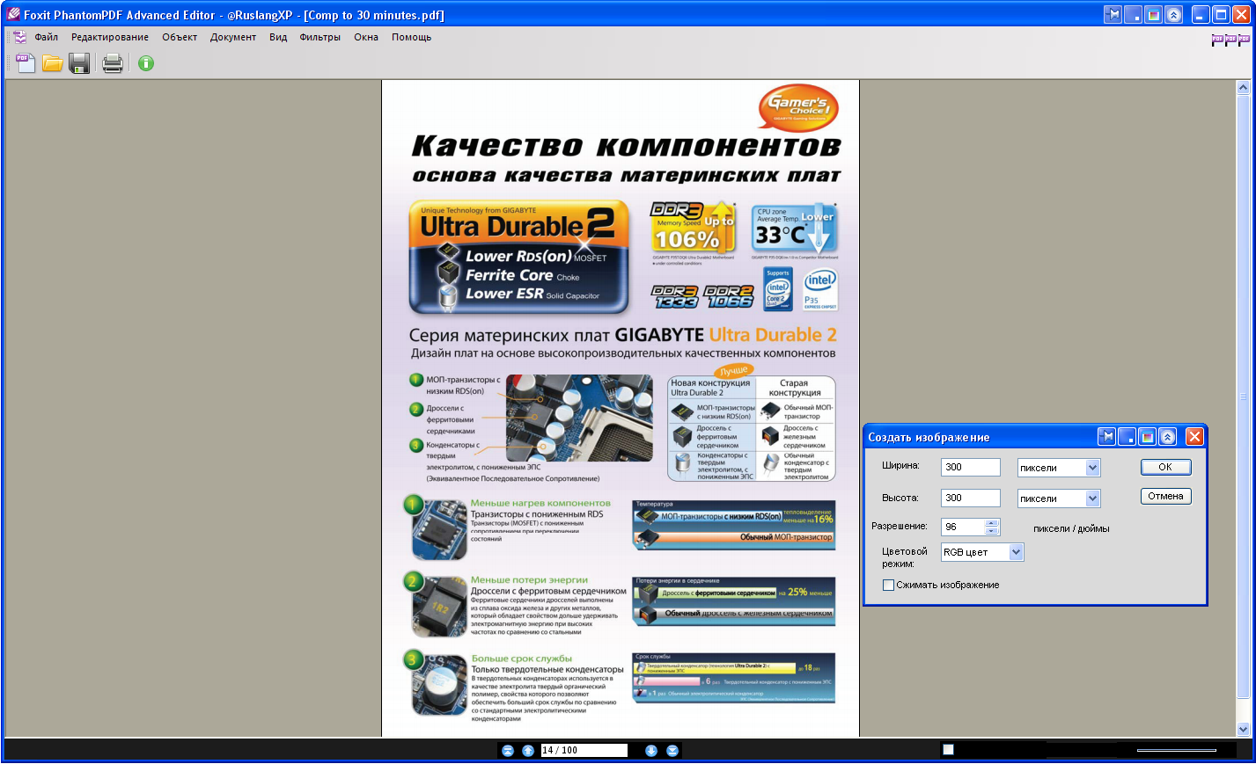Viewport: 1256px width, 764px height.
Task: Go to the previous page with the up arrow
Action: click(x=528, y=750)
